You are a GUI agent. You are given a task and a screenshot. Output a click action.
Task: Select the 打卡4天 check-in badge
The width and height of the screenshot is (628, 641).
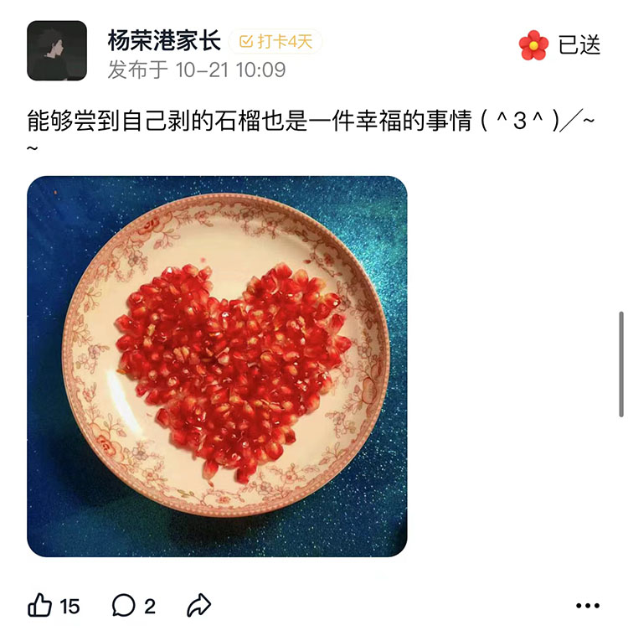[275, 42]
